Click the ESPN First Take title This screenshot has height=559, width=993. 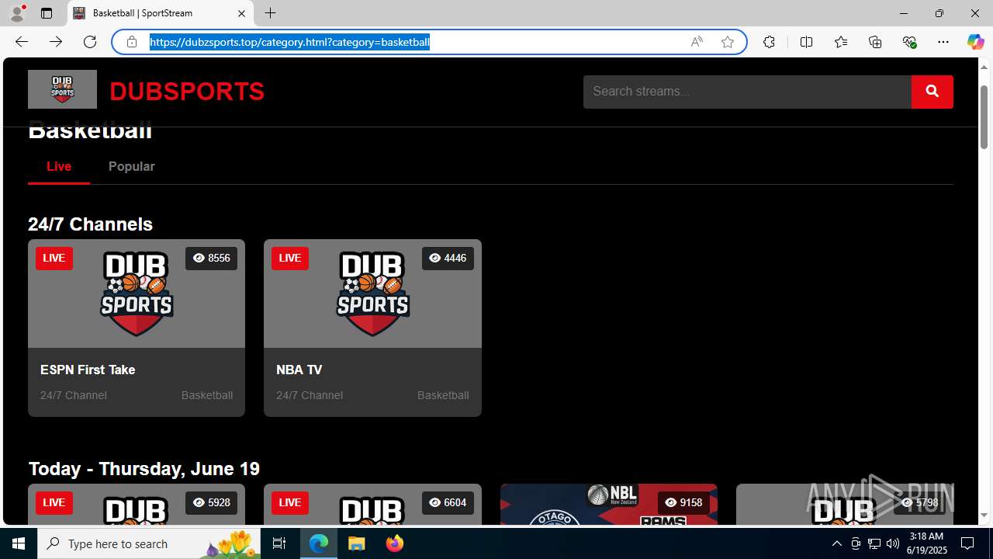88,370
